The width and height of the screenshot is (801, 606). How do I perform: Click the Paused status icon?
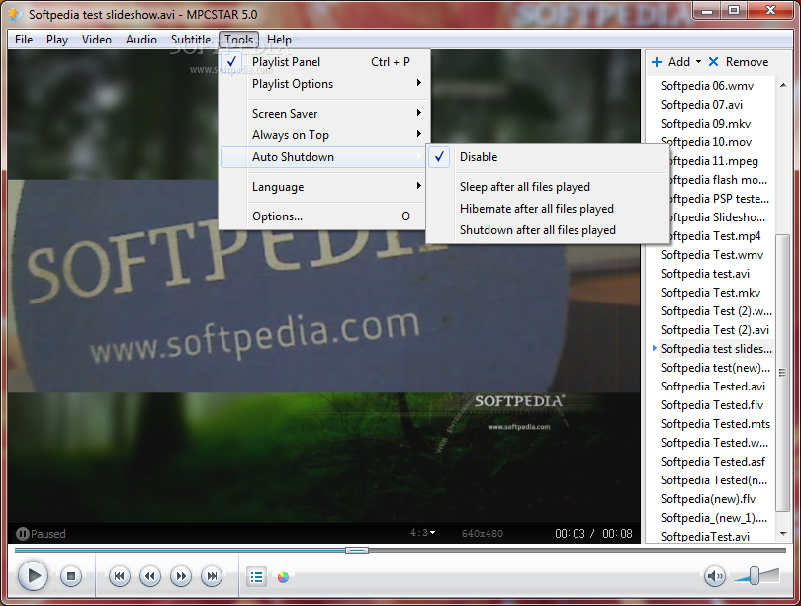[22, 534]
